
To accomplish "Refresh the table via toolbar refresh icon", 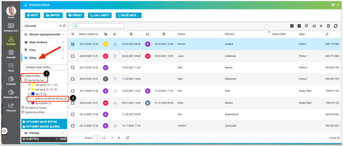I will (336, 26).
